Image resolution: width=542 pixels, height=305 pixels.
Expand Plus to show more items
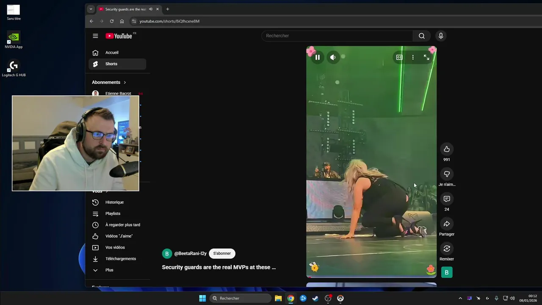(x=117, y=270)
